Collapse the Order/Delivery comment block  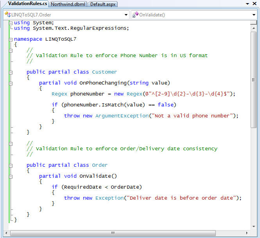[11, 144]
